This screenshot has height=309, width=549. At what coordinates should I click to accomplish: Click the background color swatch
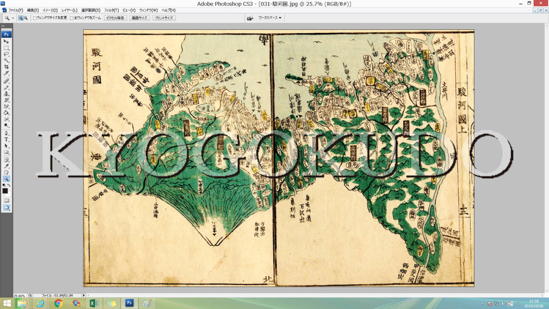[x=9, y=195]
